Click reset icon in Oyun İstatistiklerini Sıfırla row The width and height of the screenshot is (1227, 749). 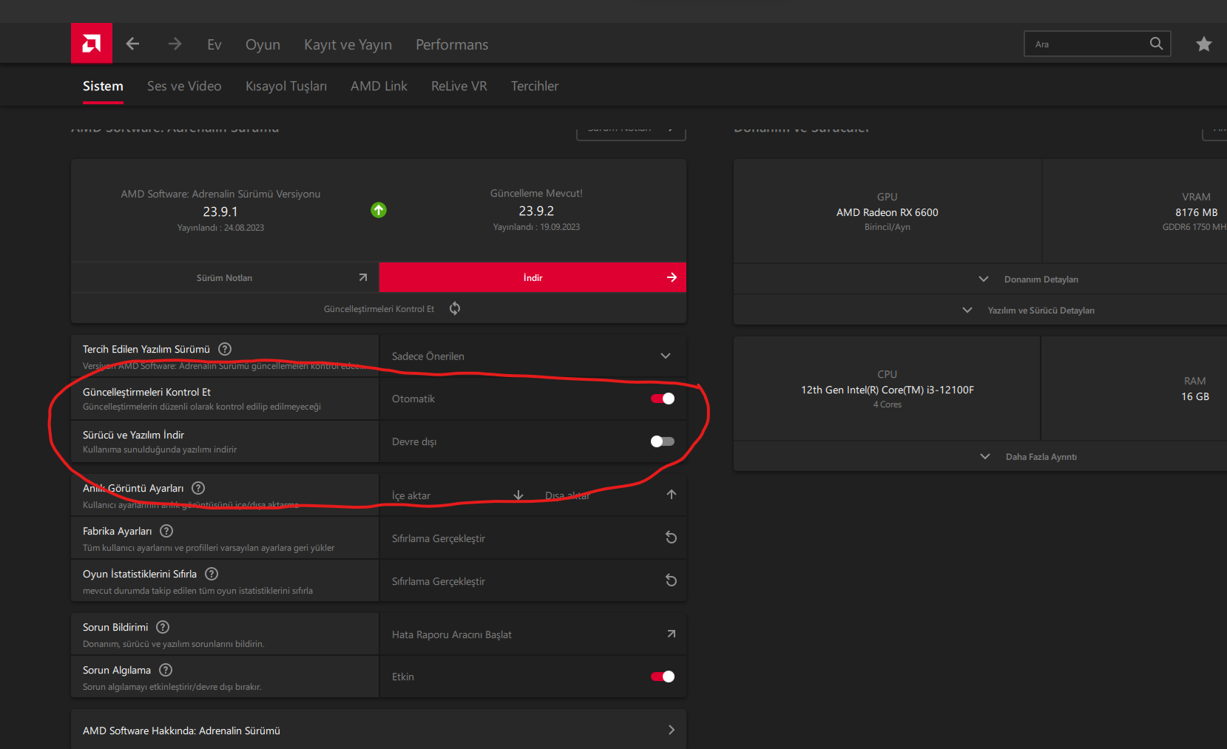click(671, 580)
